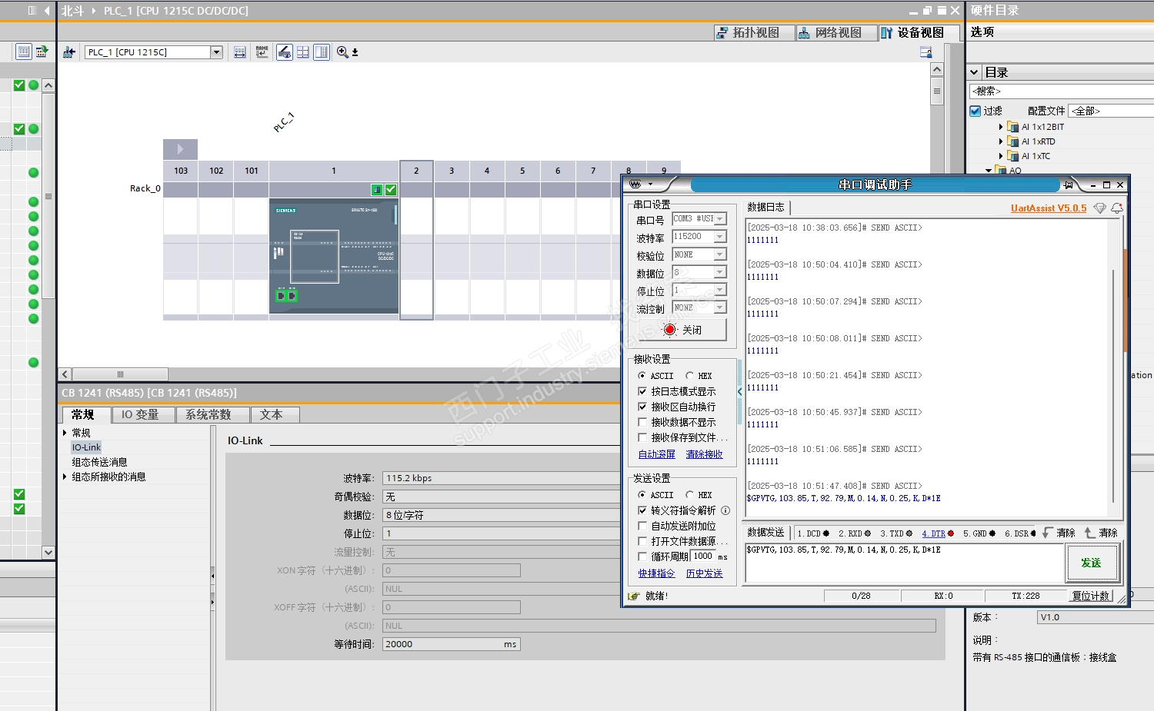Image resolution: width=1154 pixels, height=711 pixels.
Task: Click the diamond icon in UartAssist
Action: [x=1100, y=208]
